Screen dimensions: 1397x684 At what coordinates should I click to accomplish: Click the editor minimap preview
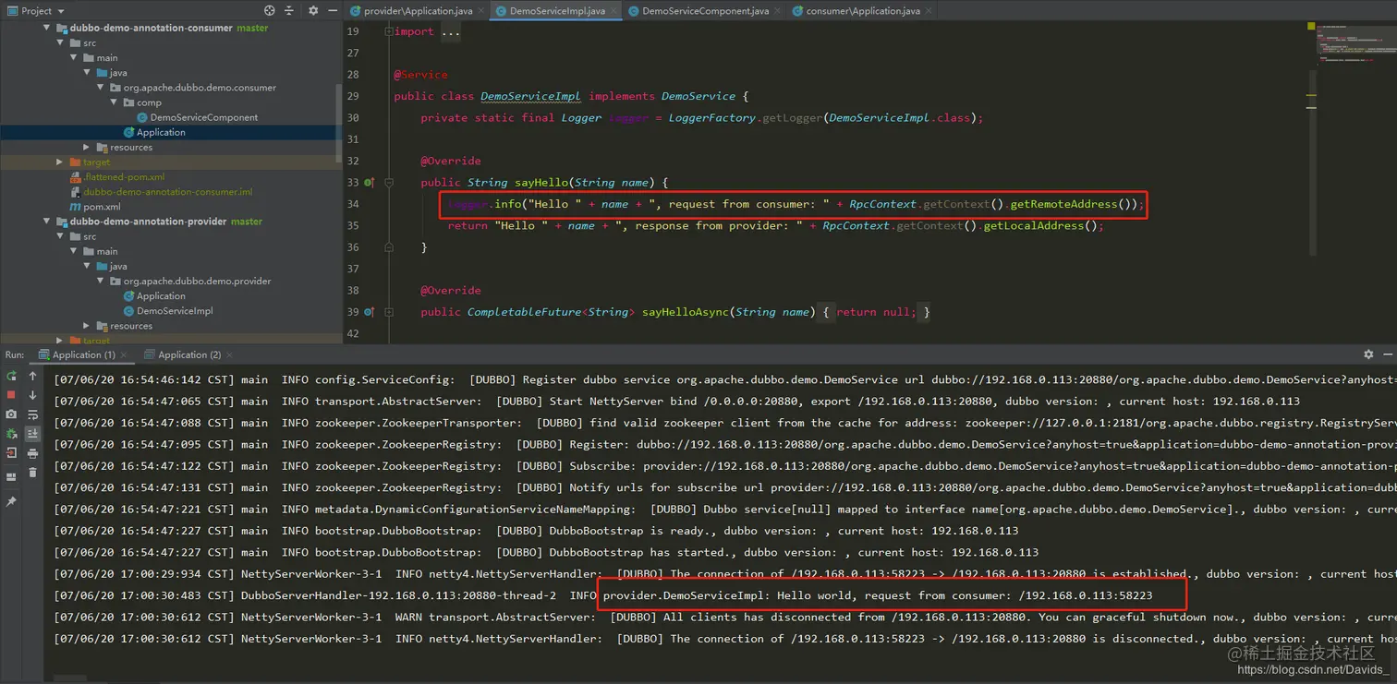(x=1356, y=44)
